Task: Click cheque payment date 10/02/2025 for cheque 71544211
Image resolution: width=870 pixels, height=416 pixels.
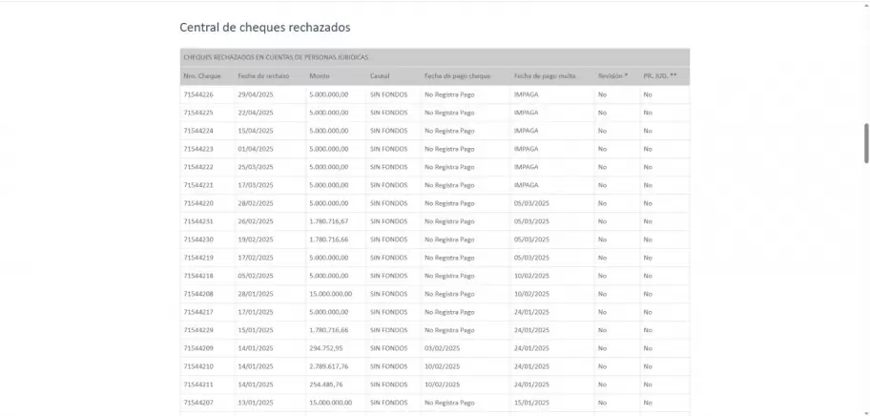Action: (x=443, y=385)
